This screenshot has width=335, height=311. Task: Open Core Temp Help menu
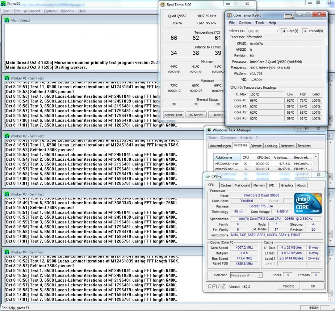272,23
